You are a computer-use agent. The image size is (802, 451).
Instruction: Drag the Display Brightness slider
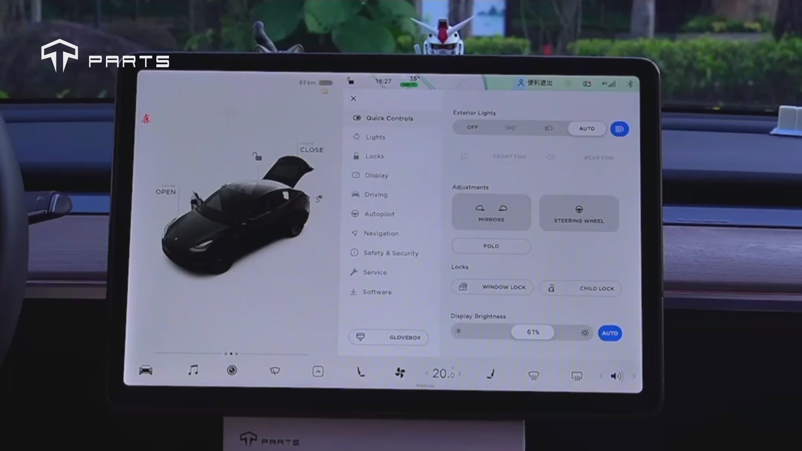pyautogui.click(x=533, y=332)
